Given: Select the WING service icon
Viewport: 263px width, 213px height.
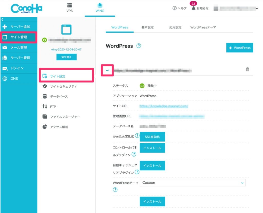Looking at the screenshot, I should click(100, 5).
